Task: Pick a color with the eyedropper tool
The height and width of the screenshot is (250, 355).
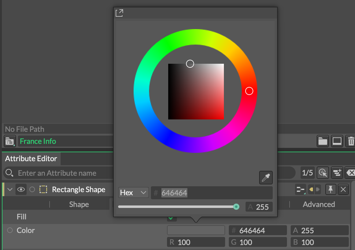Action: tap(266, 178)
